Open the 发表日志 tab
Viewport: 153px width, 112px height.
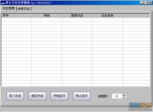click(24, 9)
